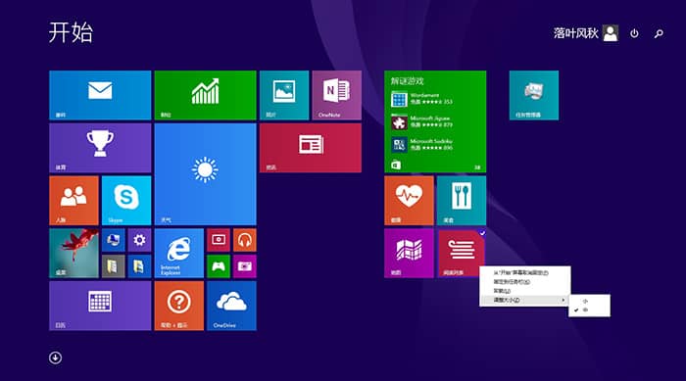Click the Microsoft Sudoku game entry
This screenshot has width=686, height=381.
(x=421, y=144)
